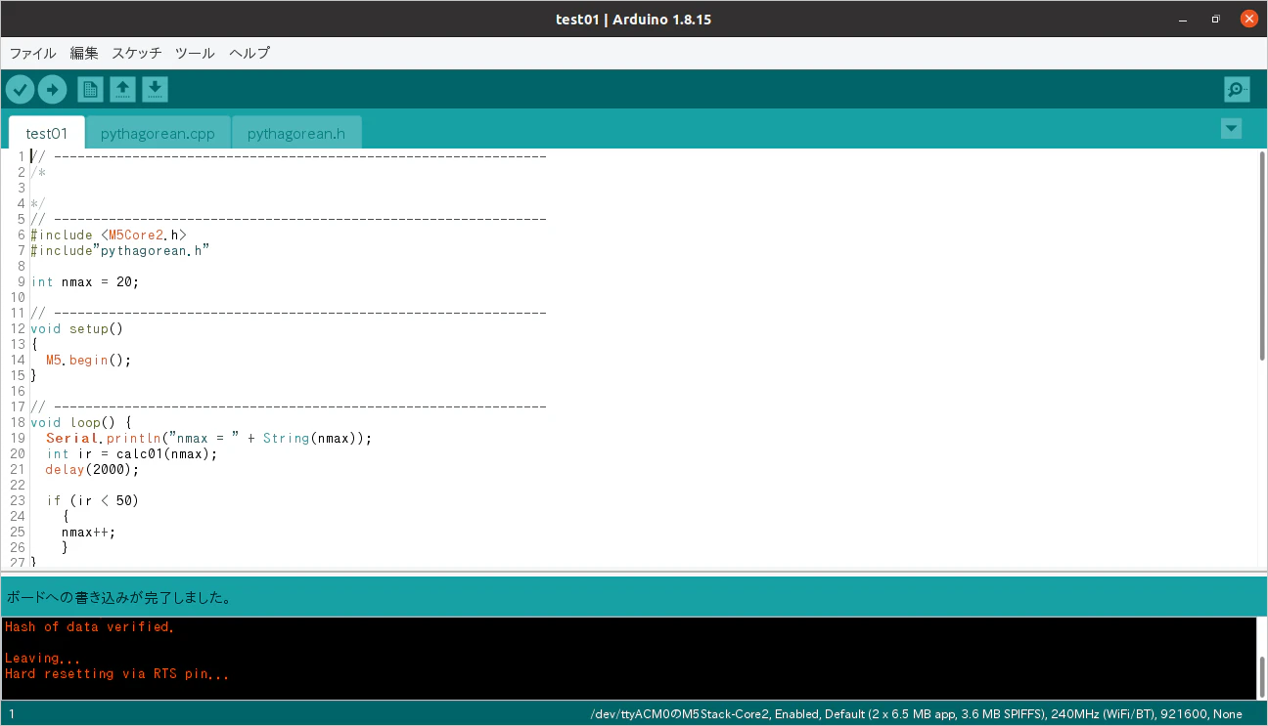Click 'Hard resetting via RTS pin...' line
1268x726 pixels.
(117, 673)
